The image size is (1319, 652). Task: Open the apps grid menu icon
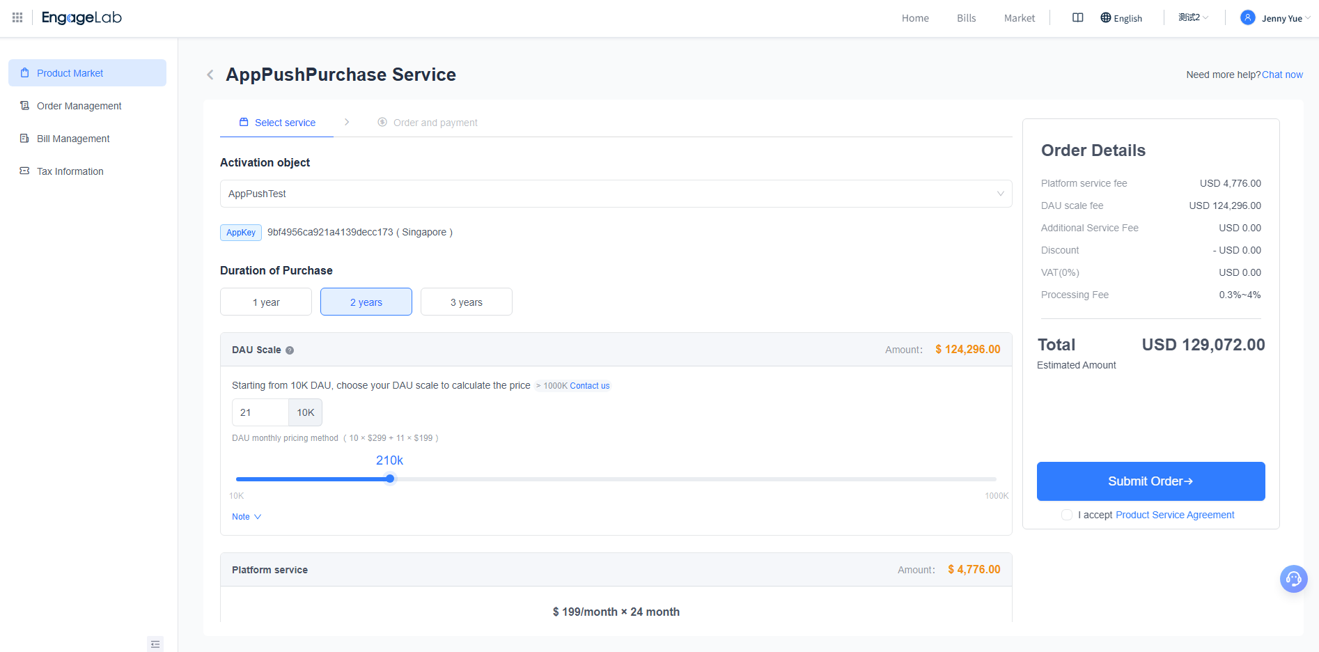click(17, 17)
